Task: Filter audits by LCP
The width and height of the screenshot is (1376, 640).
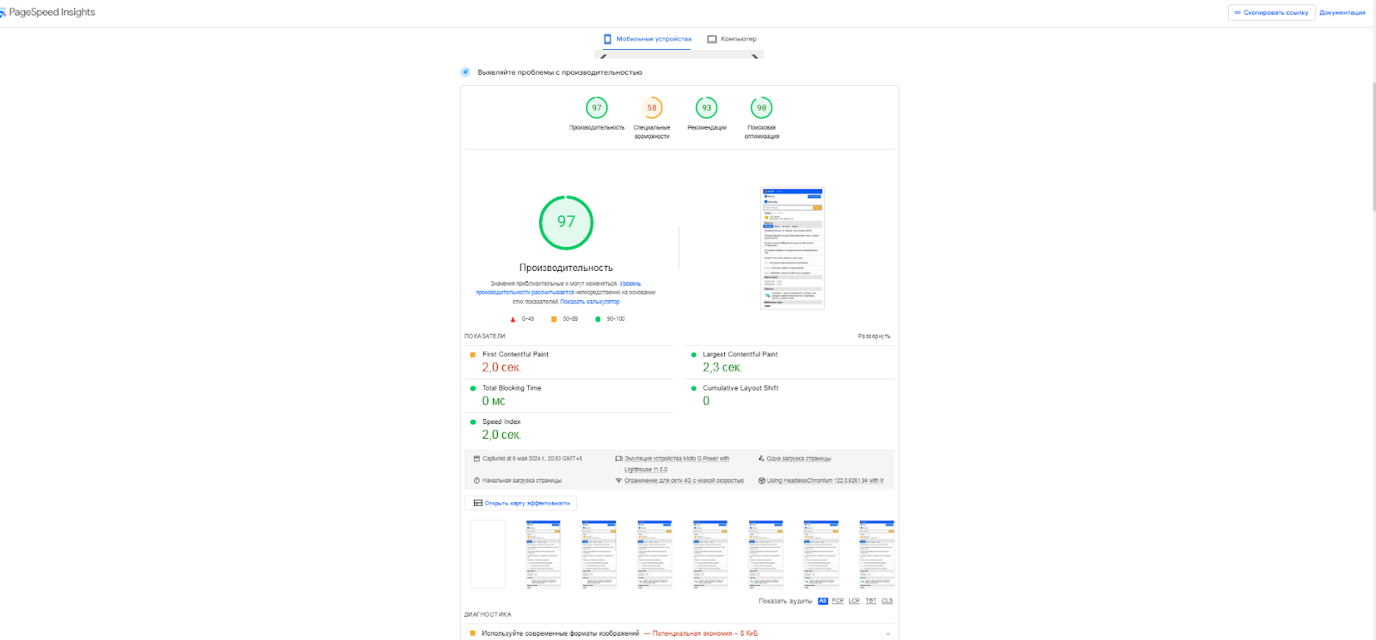Action: coord(854,601)
